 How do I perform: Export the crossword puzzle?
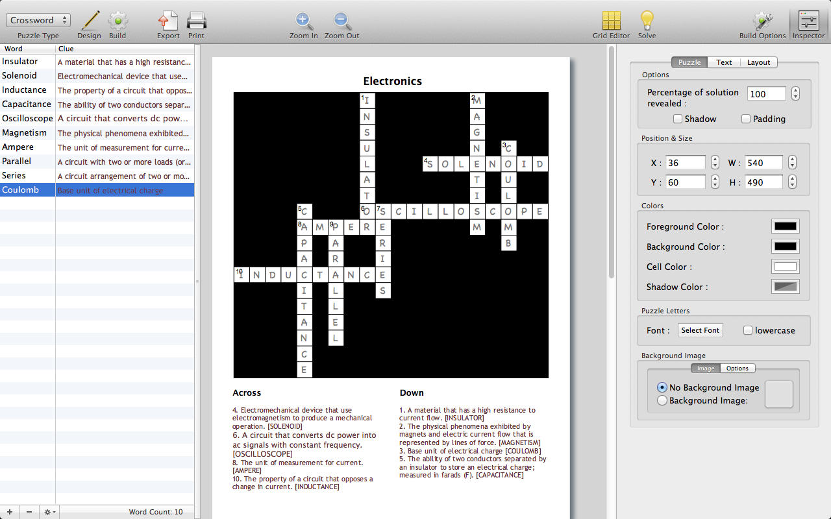[168, 21]
